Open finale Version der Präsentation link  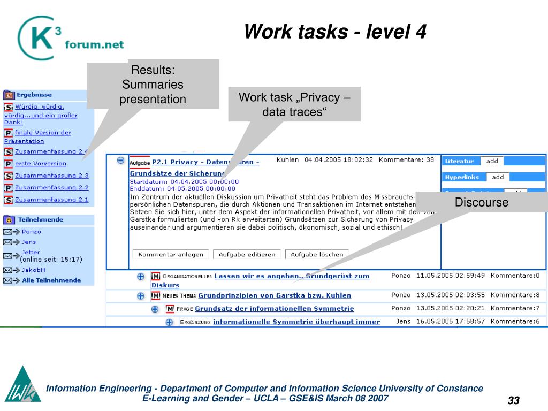(38, 137)
